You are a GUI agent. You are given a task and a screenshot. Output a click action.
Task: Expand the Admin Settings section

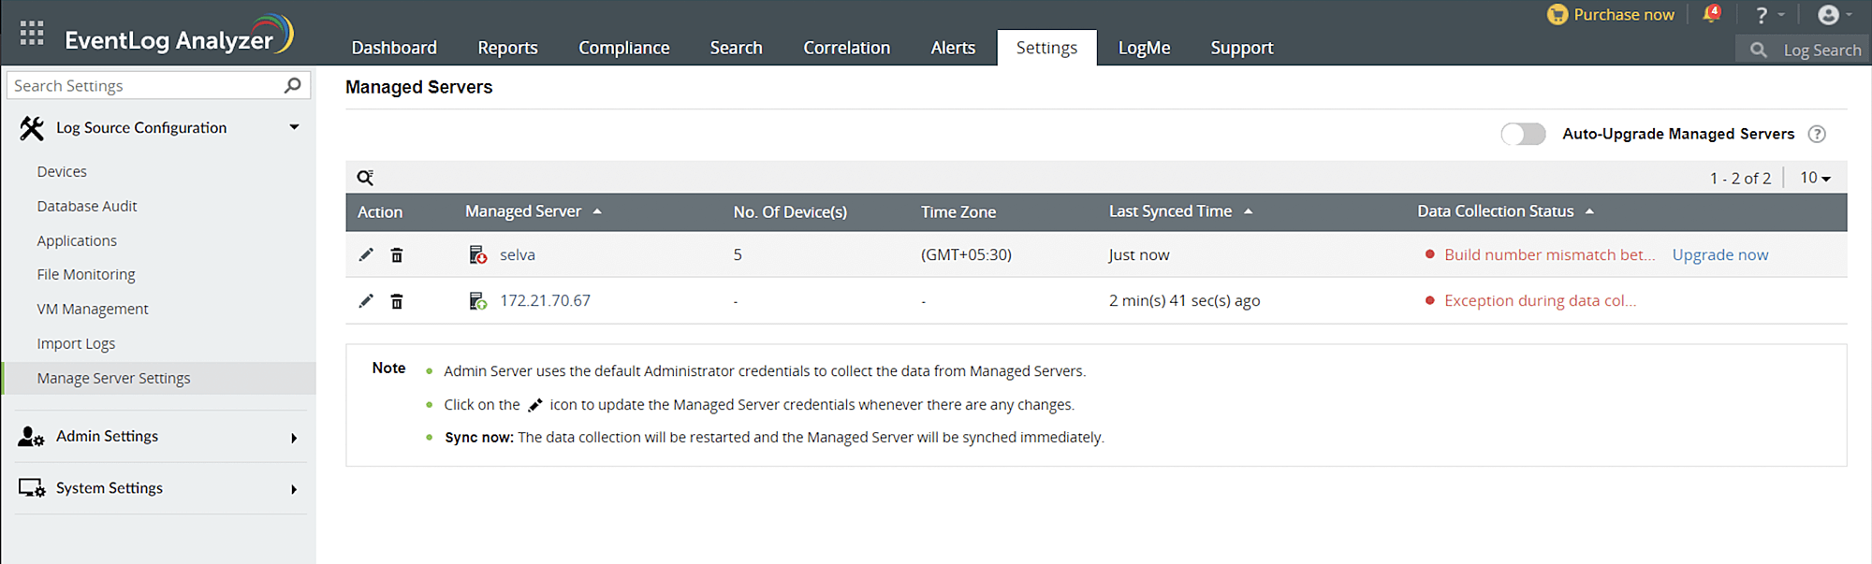click(294, 438)
